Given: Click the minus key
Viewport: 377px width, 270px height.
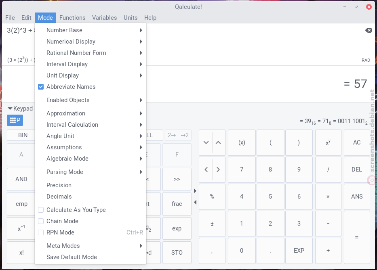Looking at the screenshot, I should coord(328,224).
